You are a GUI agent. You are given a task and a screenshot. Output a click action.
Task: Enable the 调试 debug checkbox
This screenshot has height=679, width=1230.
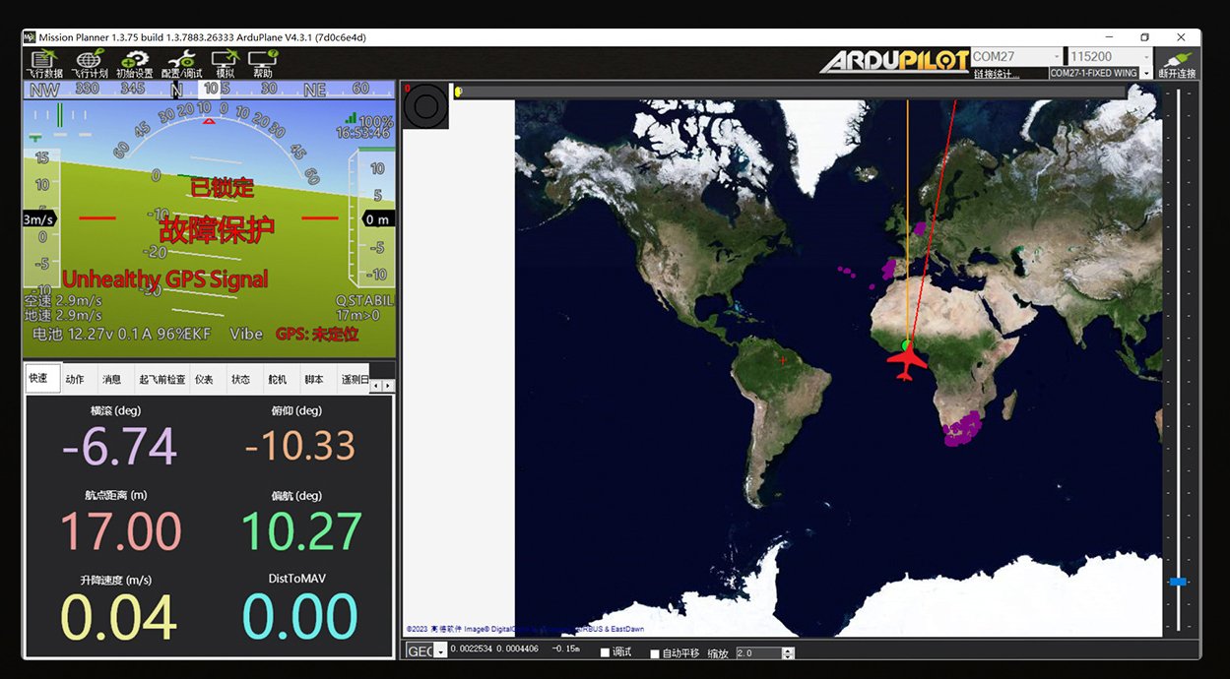[606, 653]
